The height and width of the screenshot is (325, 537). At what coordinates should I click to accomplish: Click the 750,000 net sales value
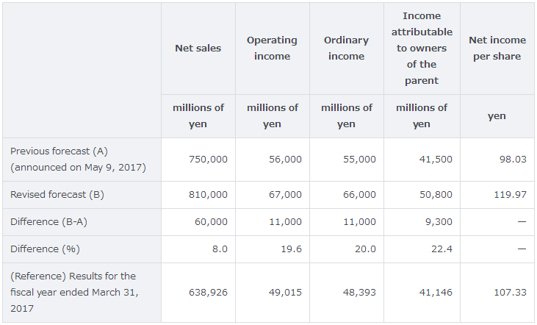(x=208, y=160)
